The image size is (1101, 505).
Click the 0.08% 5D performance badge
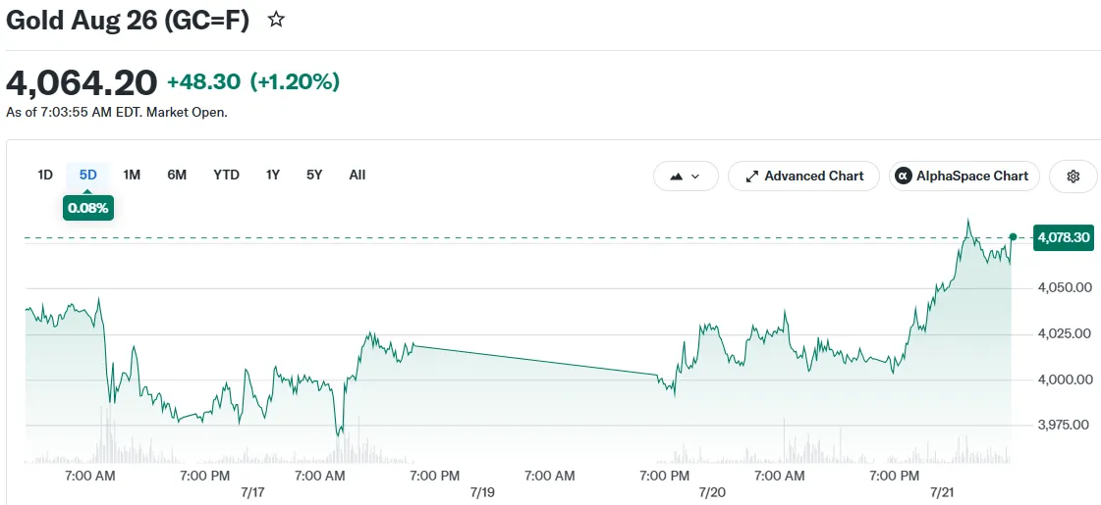[x=88, y=208]
